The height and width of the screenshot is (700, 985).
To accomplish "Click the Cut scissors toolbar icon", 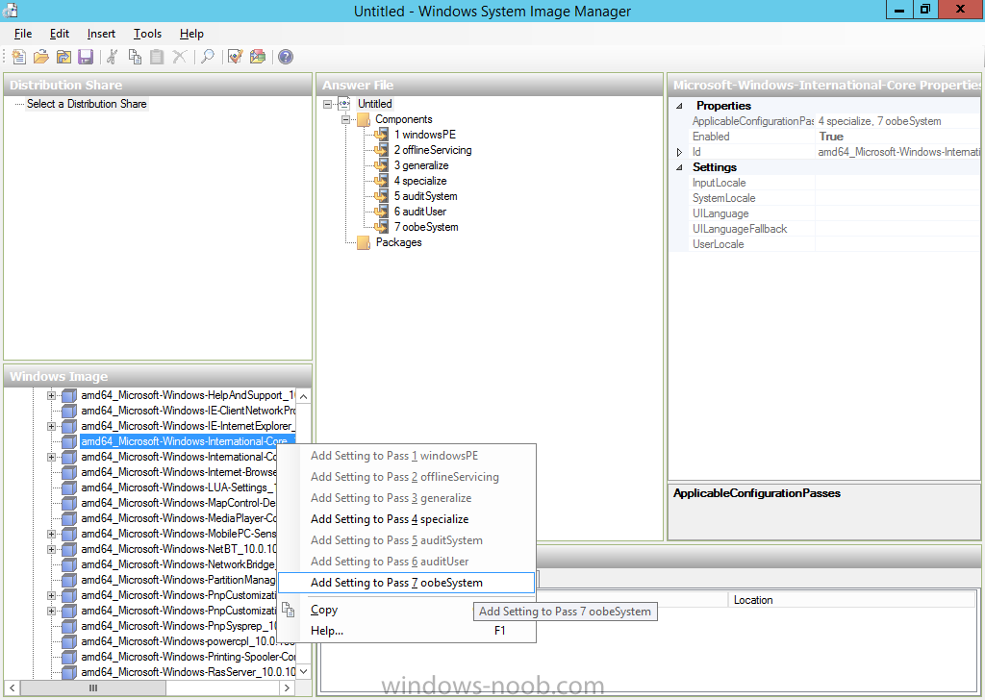I will [x=113, y=57].
